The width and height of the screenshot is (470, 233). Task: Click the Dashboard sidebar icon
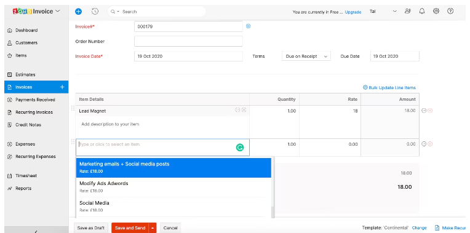(10, 30)
